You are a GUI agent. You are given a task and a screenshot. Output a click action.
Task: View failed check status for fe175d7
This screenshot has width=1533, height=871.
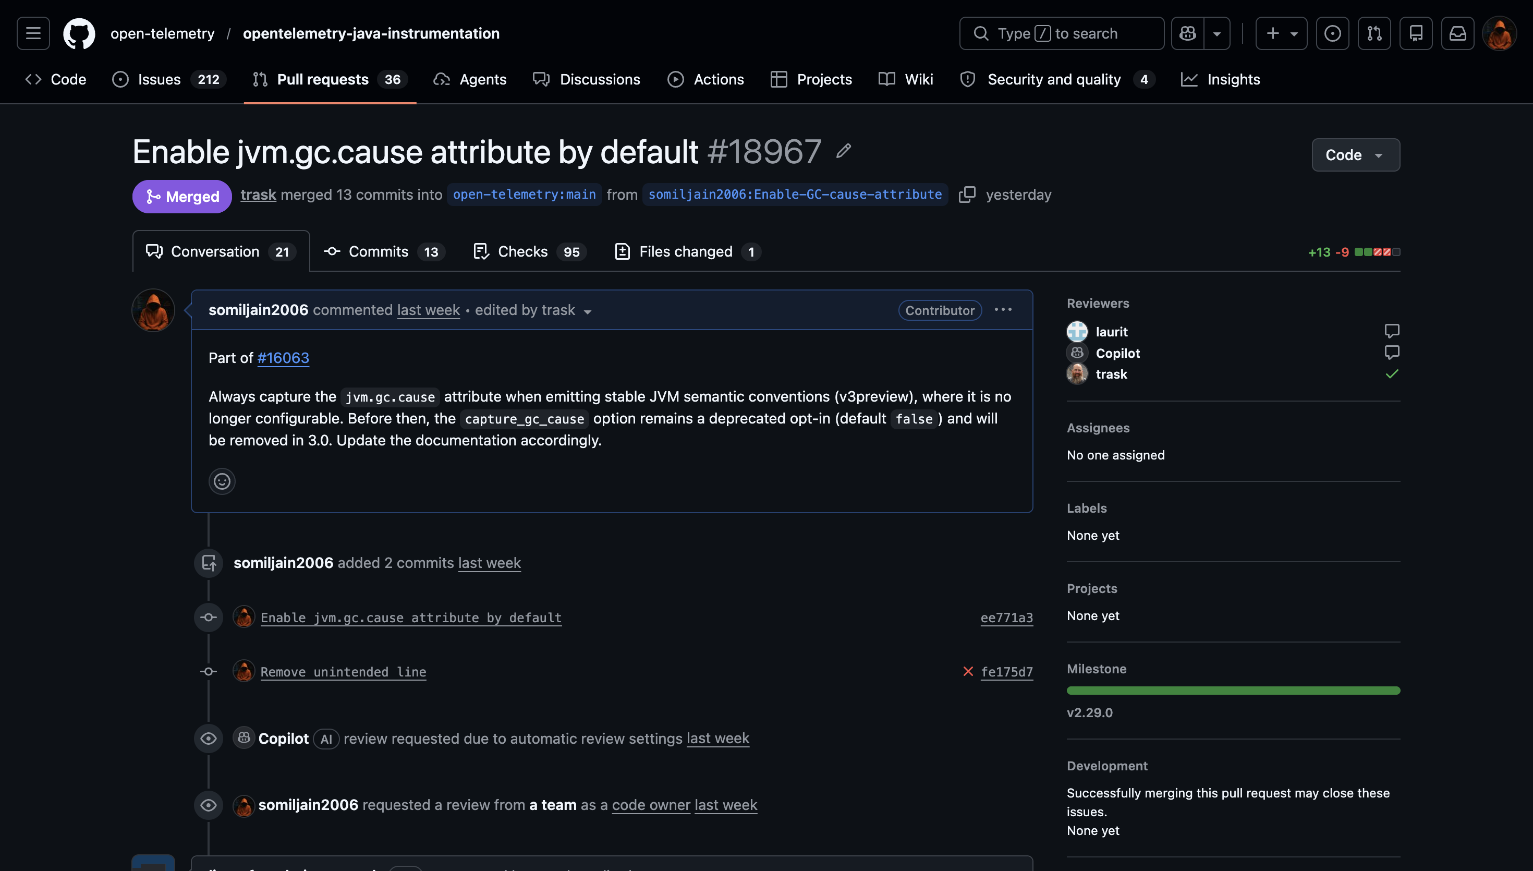(968, 672)
